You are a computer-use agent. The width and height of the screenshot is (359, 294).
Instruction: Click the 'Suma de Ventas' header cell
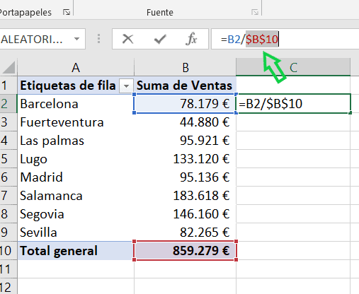coord(185,86)
